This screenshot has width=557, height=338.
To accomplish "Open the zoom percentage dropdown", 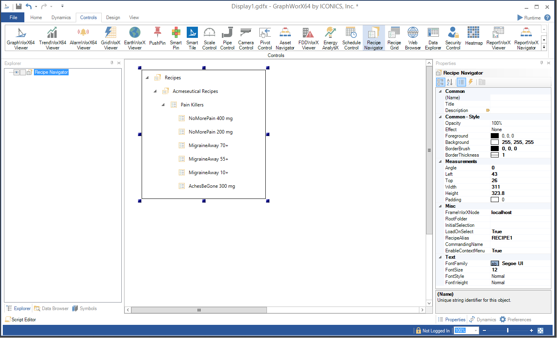I will pyautogui.click(x=476, y=330).
